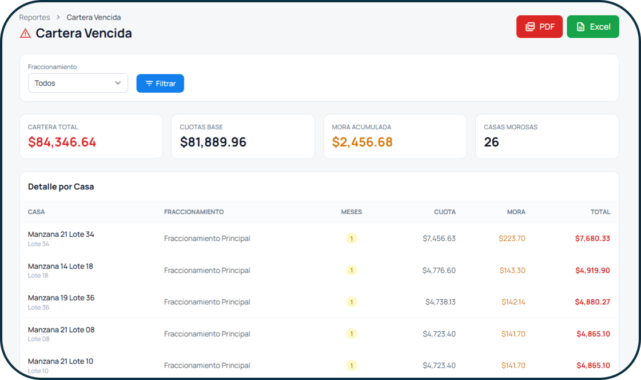Click the MESES column header
Screen dimensions: 641x380
[352, 212]
